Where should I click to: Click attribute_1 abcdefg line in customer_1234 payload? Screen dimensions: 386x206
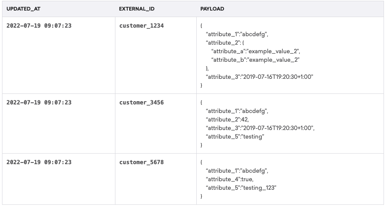(x=237, y=34)
